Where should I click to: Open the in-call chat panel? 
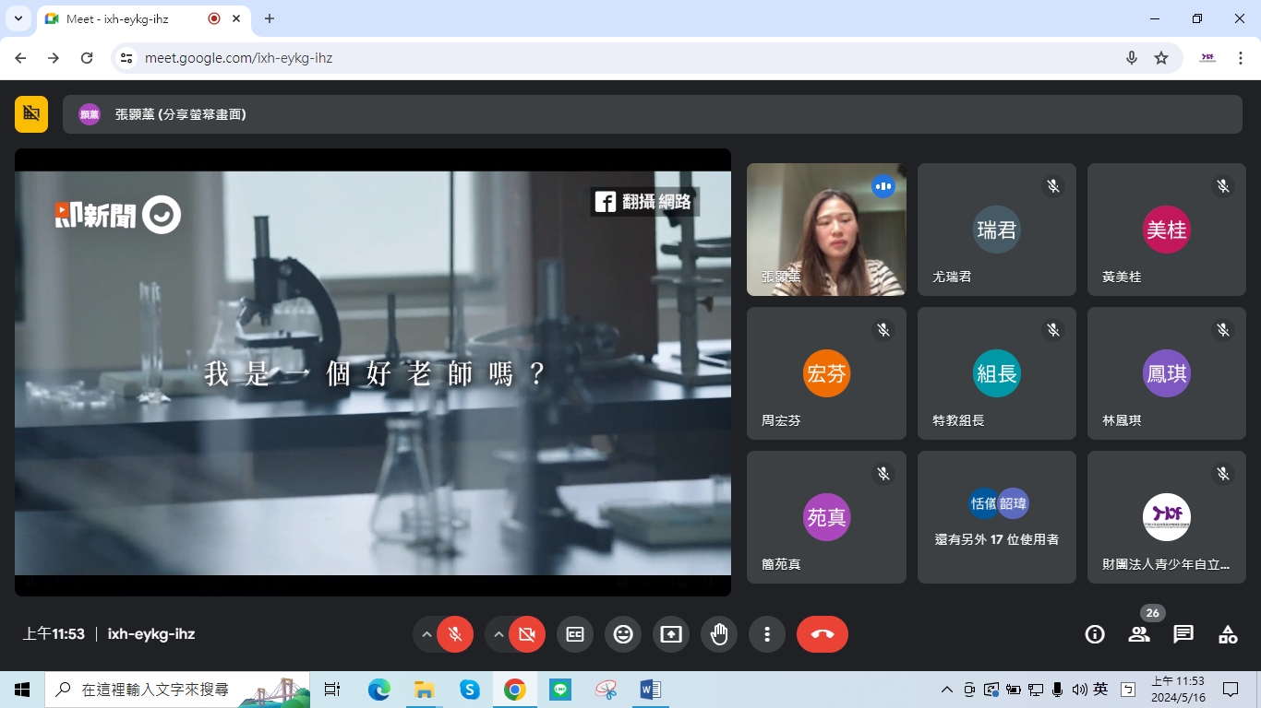(1183, 634)
